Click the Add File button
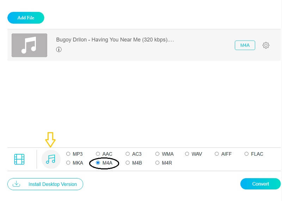The height and width of the screenshot is (201, 282). [x=26, y=18]
